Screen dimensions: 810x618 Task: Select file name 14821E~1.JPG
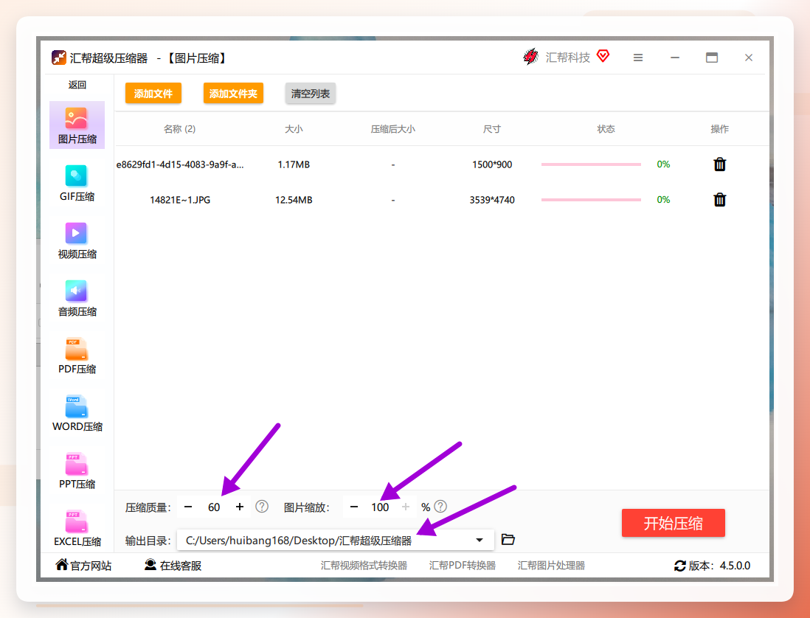(x=180, y=199)
